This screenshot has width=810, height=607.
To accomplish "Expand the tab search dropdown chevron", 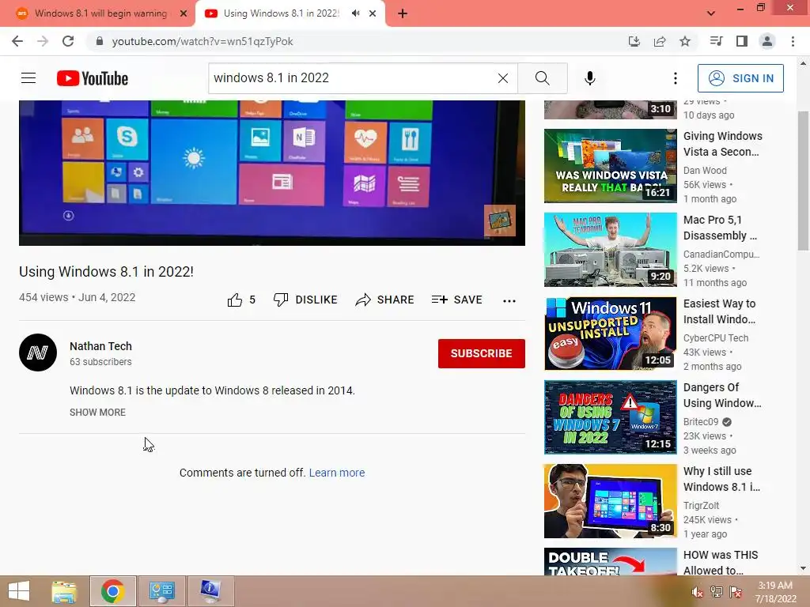I will [711, 13].
